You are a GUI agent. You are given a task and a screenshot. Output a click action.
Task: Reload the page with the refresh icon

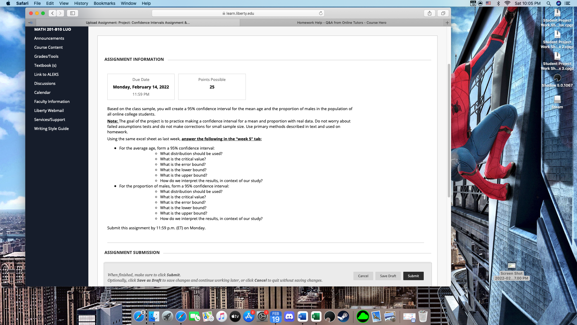pos(320,13)
